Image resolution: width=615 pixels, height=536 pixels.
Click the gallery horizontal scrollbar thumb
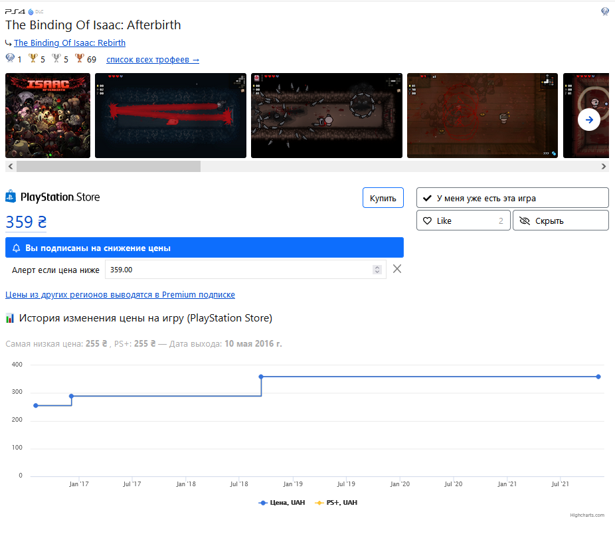(108, 166)
